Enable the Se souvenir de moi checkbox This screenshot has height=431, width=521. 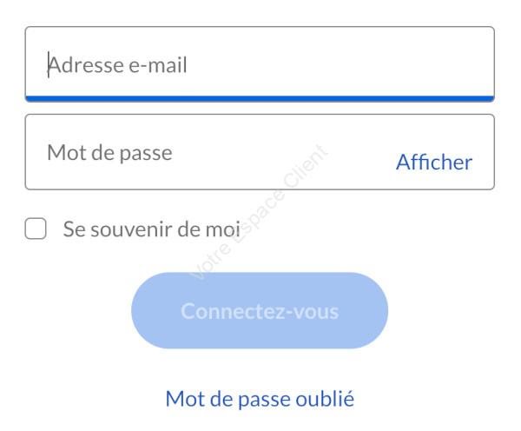click(36, 229)
